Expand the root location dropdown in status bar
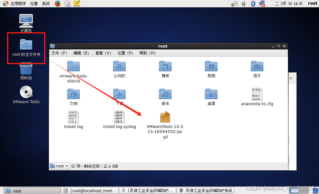319x194 pixels. (60, 166)
